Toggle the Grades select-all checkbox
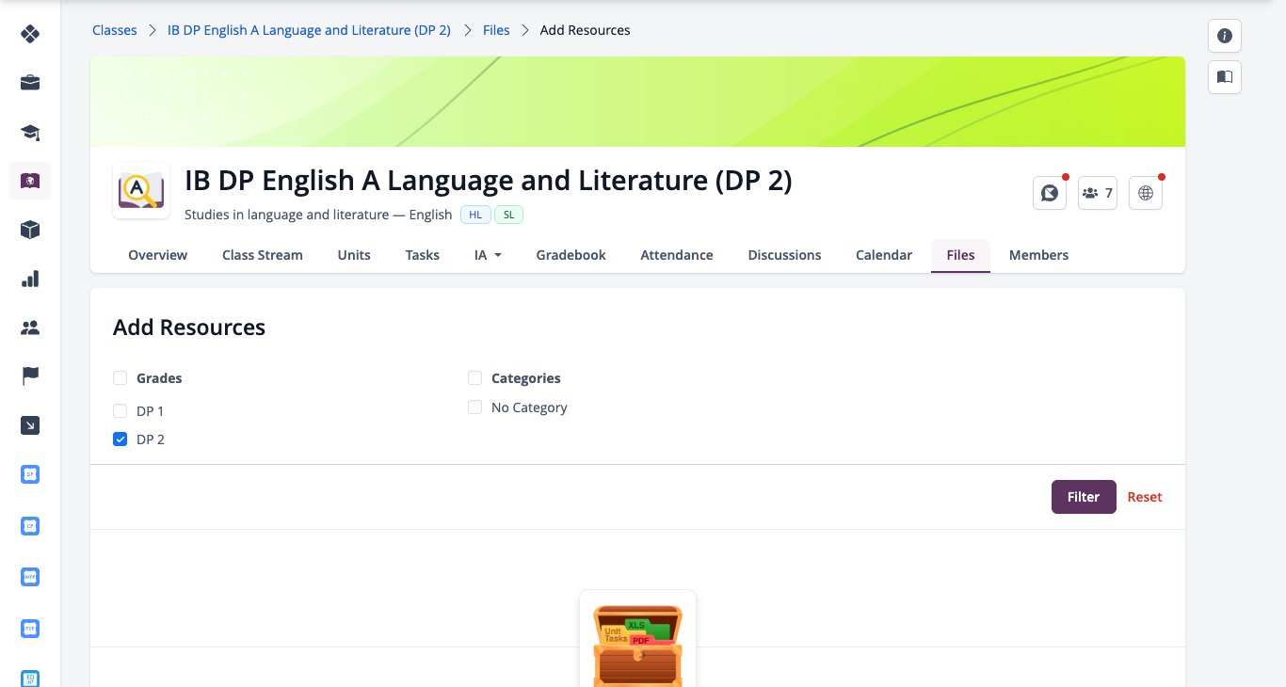Image resolution: width=1286 pixels, height=687 pixels. pos(120,378)
